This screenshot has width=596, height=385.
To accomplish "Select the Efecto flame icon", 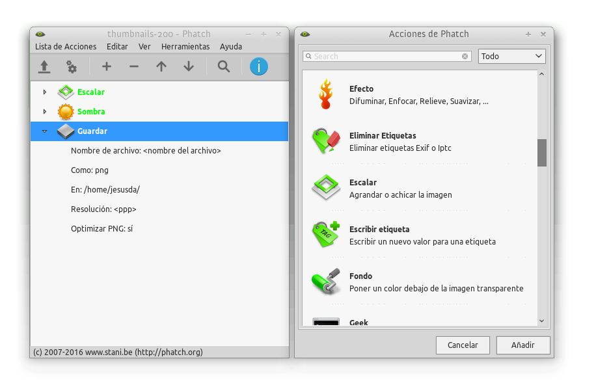I will tap(326, 94).
